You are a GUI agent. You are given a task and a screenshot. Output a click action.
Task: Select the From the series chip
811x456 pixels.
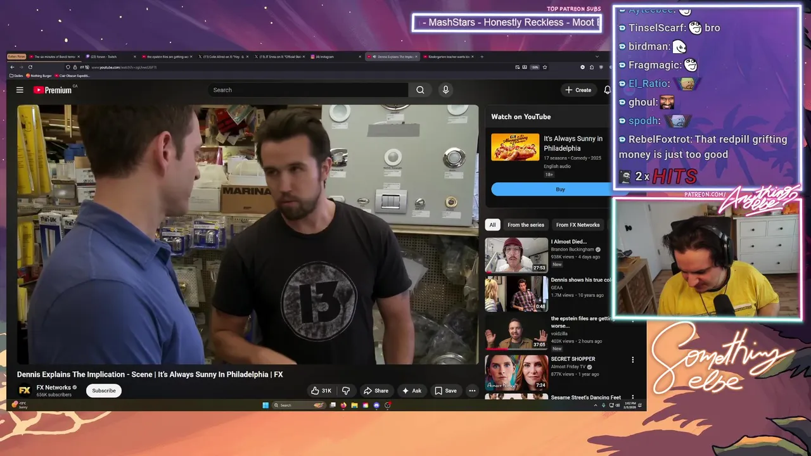click(x=525, y=225)
